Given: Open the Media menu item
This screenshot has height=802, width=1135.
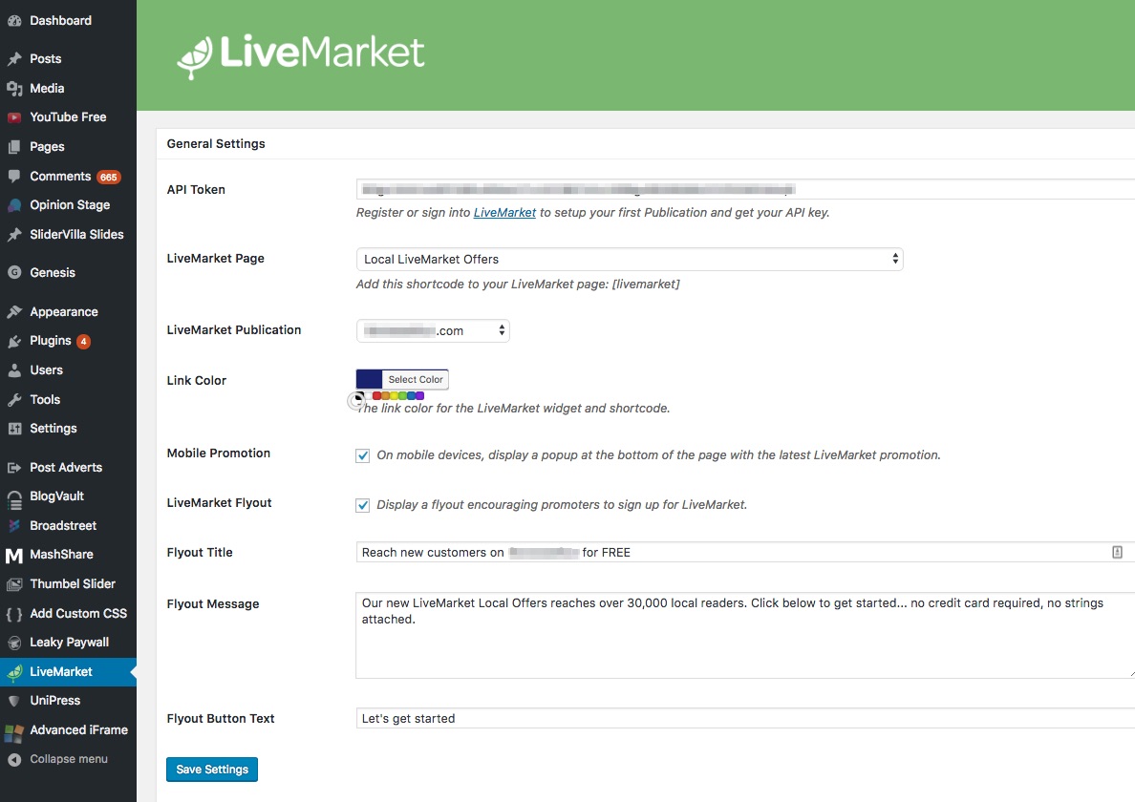Looking at the screenshot, I should [x=47, y=88].
